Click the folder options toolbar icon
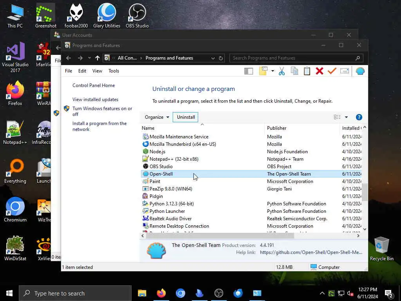Viewport: 401px width, 301px height. [264, 71]
